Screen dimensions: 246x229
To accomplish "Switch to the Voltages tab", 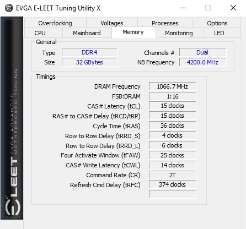I will (x=112, y=23).
